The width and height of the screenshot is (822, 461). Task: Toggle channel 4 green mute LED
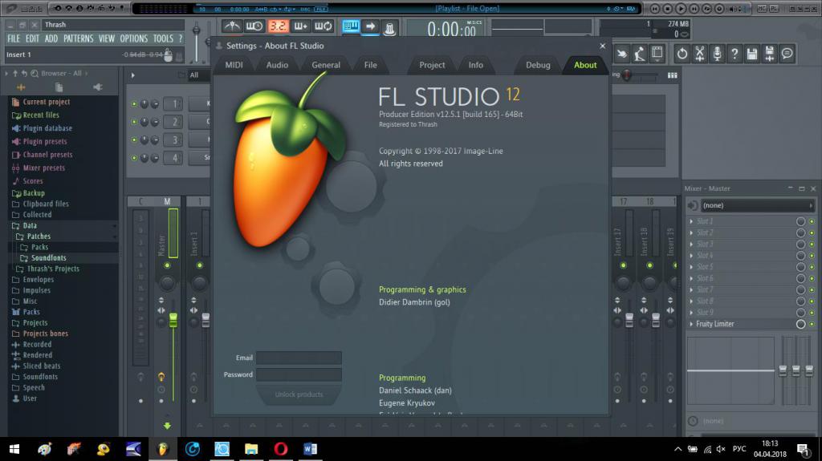click(x=134, y=157)
